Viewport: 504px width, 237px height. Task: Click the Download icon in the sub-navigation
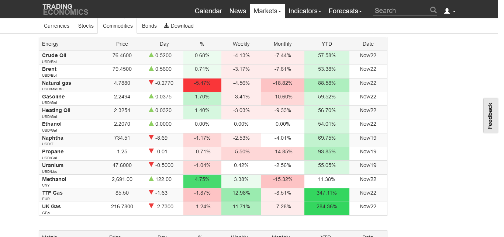coord(166,25)
